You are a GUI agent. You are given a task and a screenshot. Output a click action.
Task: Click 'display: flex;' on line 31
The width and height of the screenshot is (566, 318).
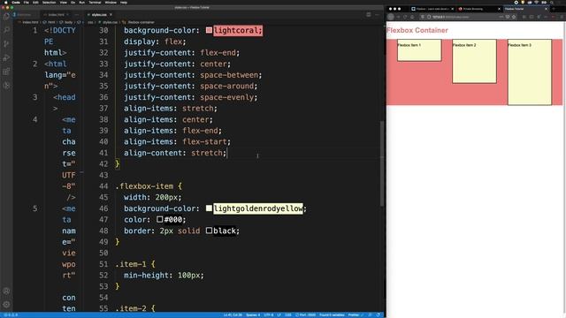point(155,42)
